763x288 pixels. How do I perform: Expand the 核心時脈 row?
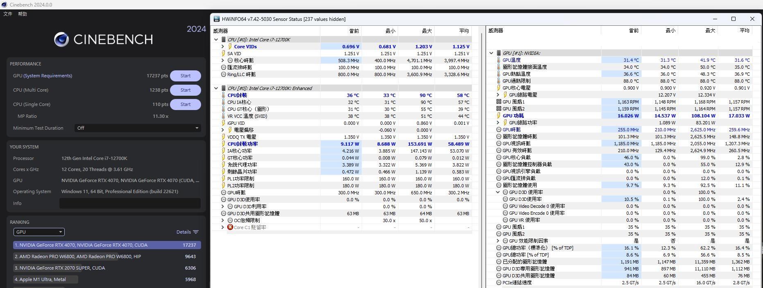click(223, 61)
